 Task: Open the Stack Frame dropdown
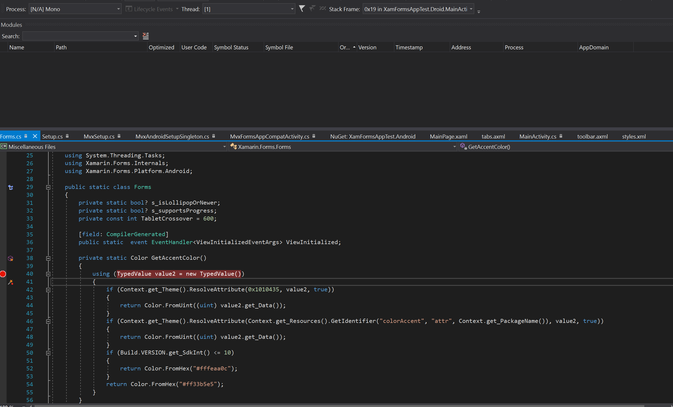[418, 9]
